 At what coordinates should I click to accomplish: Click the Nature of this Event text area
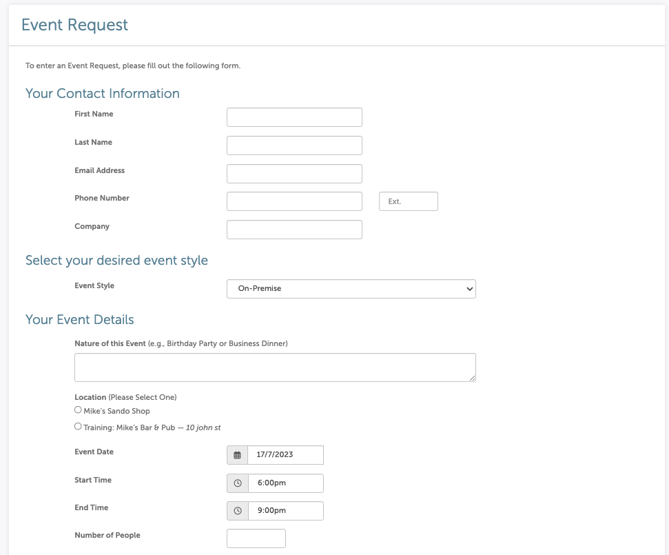tap(274, 366)
